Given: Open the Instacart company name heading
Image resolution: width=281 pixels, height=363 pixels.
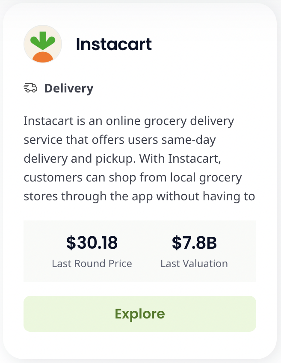Looking at the screenshot, I should point(114,44).
